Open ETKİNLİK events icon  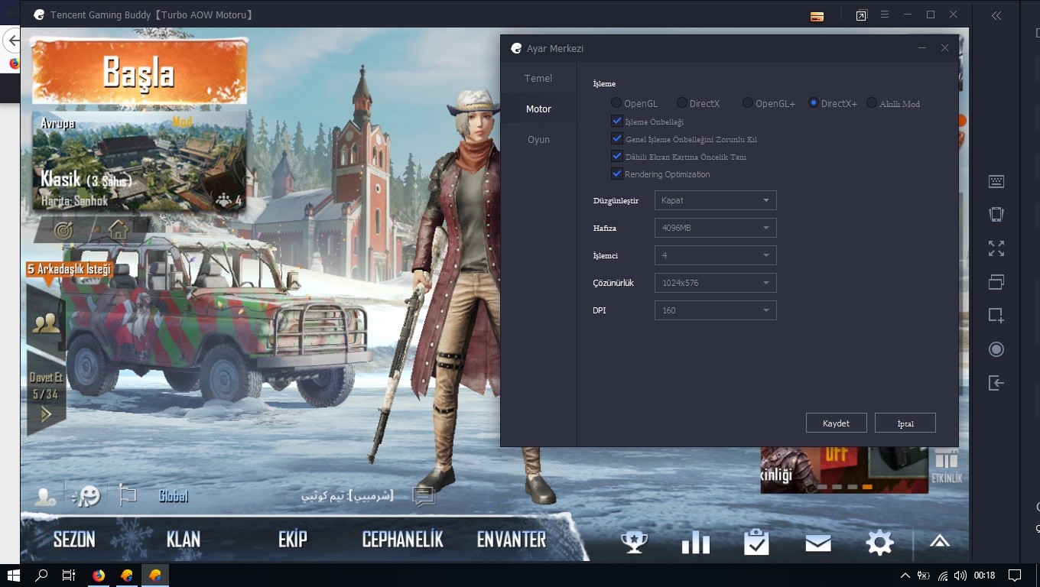(x=947, y=466)
